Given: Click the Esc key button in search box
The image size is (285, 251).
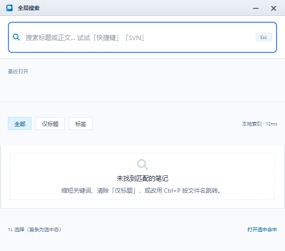Looking at the screenshot, I should [x=264, y=37].
